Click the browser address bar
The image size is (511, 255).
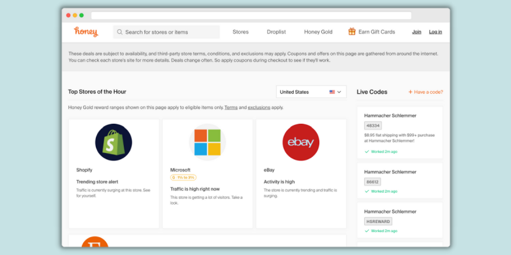tap(251, 15)
